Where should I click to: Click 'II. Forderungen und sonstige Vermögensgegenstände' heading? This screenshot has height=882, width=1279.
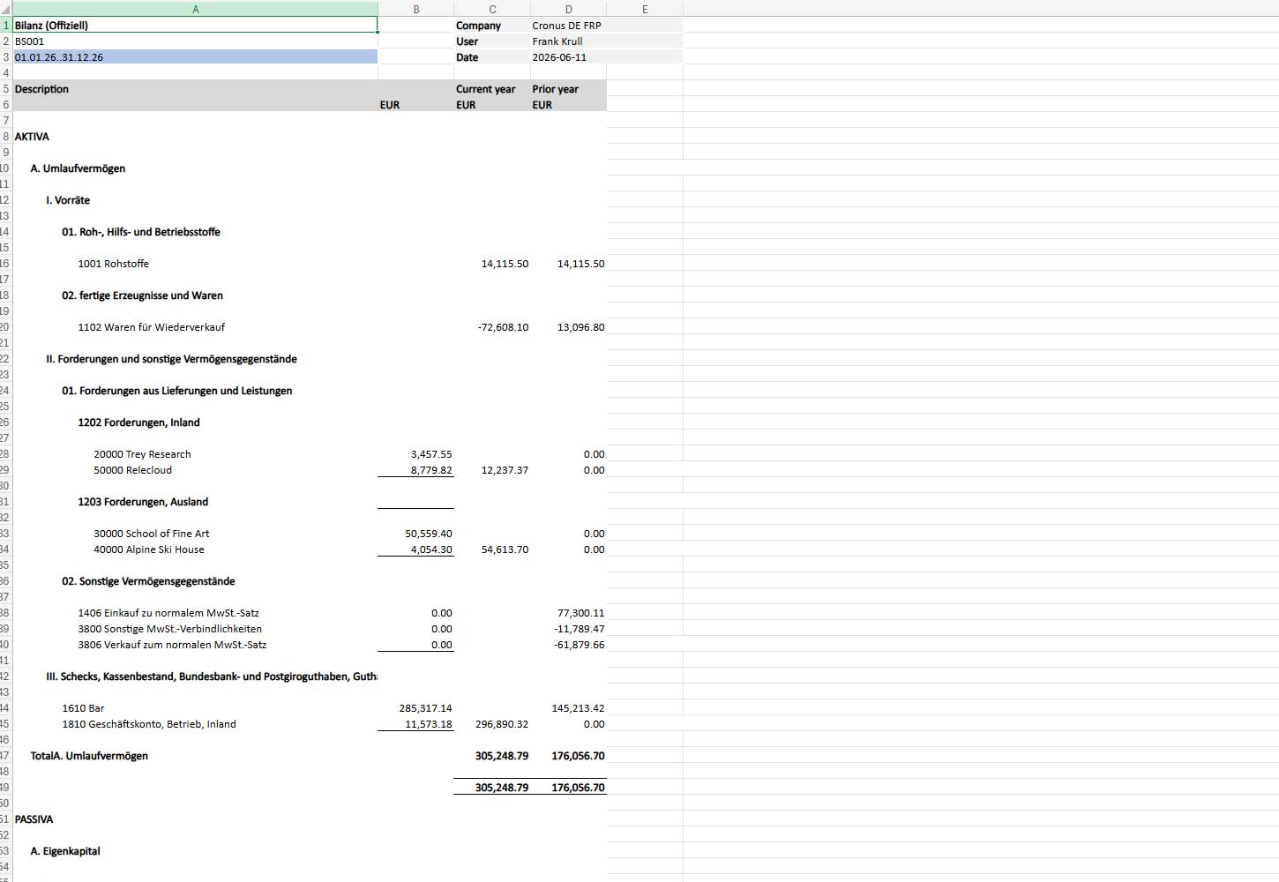171,359
